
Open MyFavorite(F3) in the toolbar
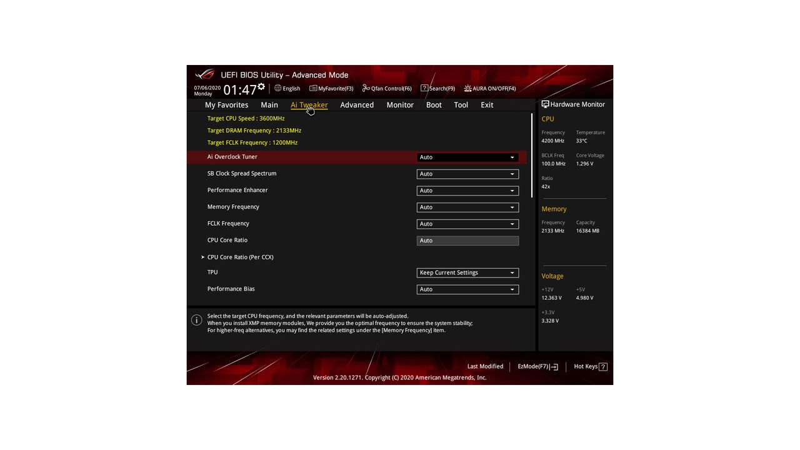click(331, 89)
